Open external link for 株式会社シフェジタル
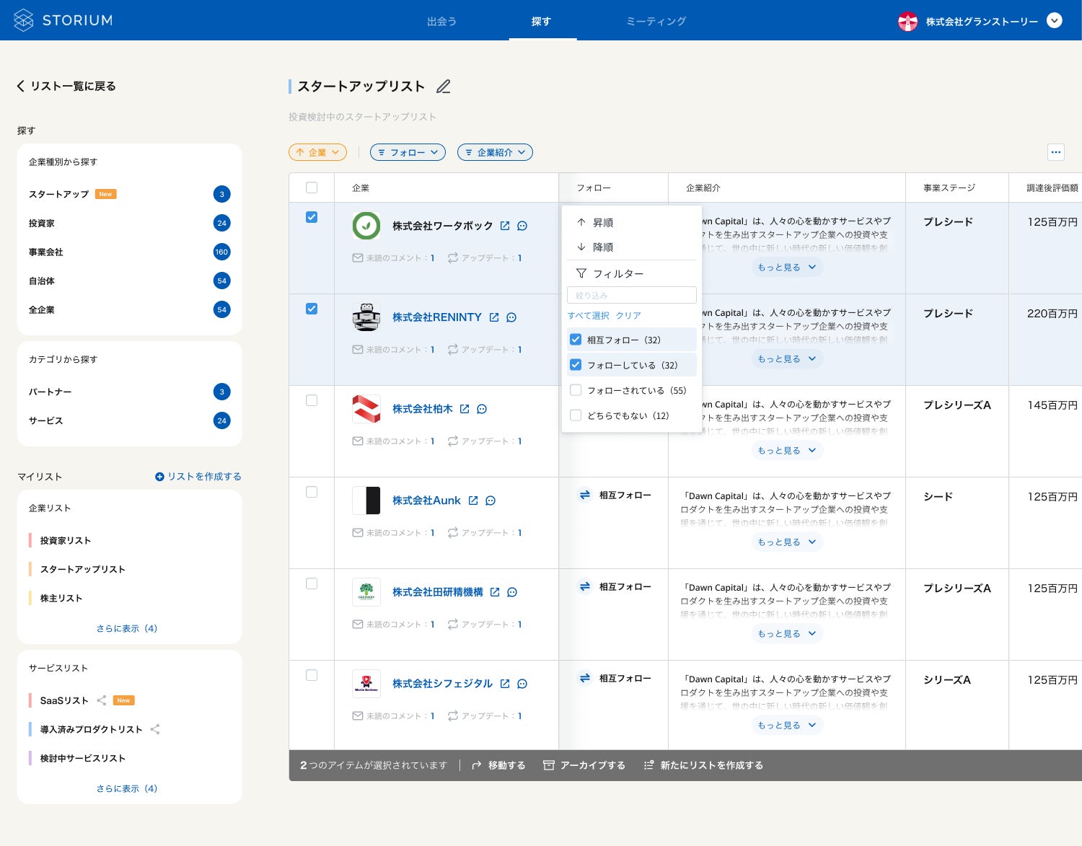Screen dimensions: 1082x846 coord(505,684)
